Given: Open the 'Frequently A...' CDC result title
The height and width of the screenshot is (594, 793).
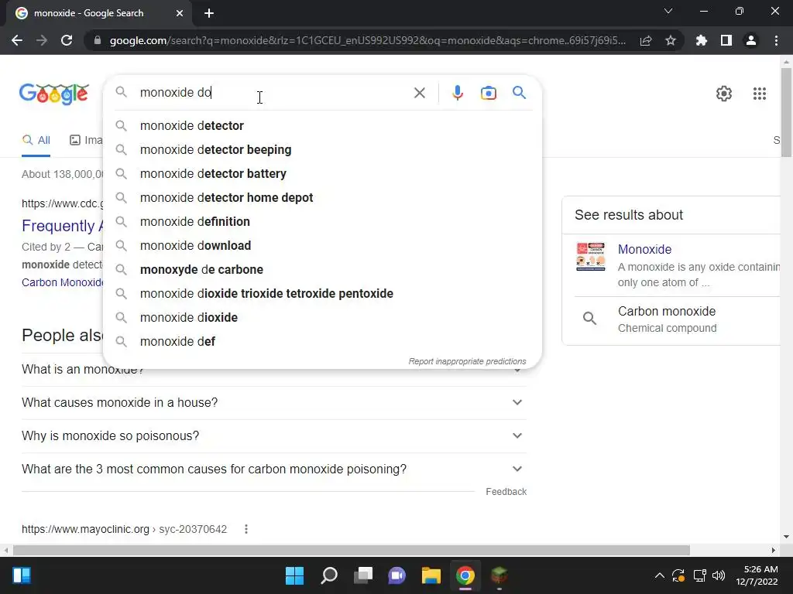Looking at the screenshot, I should tap(62, 226).
